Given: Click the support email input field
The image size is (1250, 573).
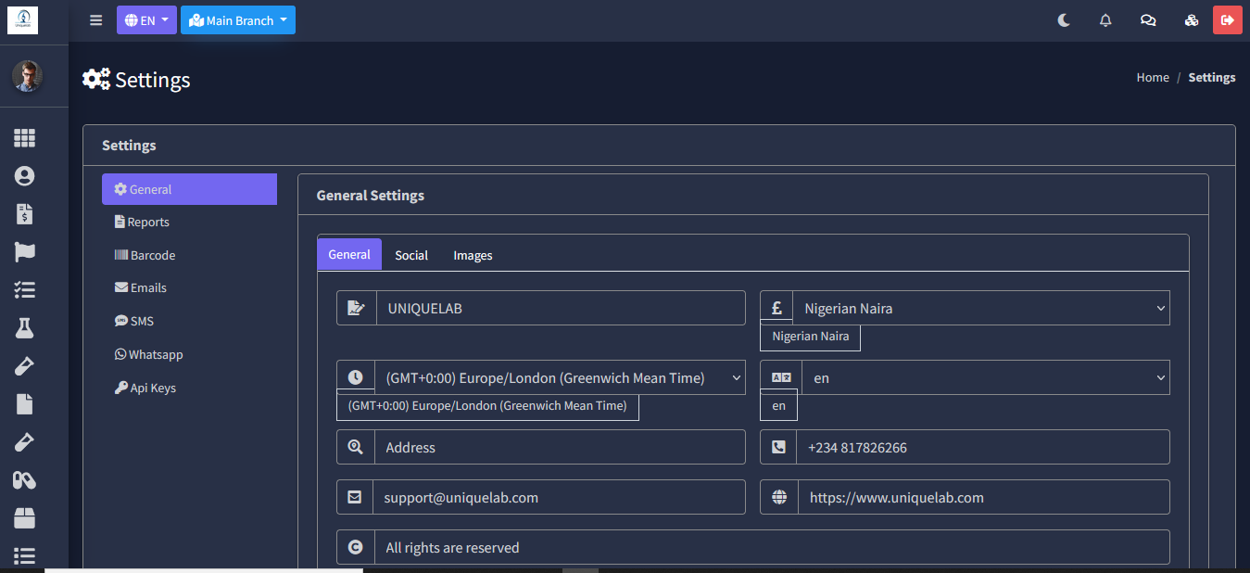Looking at the screenshot, I should click(x=558, y=497).
